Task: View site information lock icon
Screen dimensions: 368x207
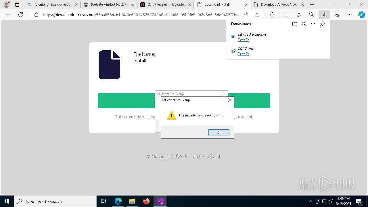Action: [x=36, y=15]
